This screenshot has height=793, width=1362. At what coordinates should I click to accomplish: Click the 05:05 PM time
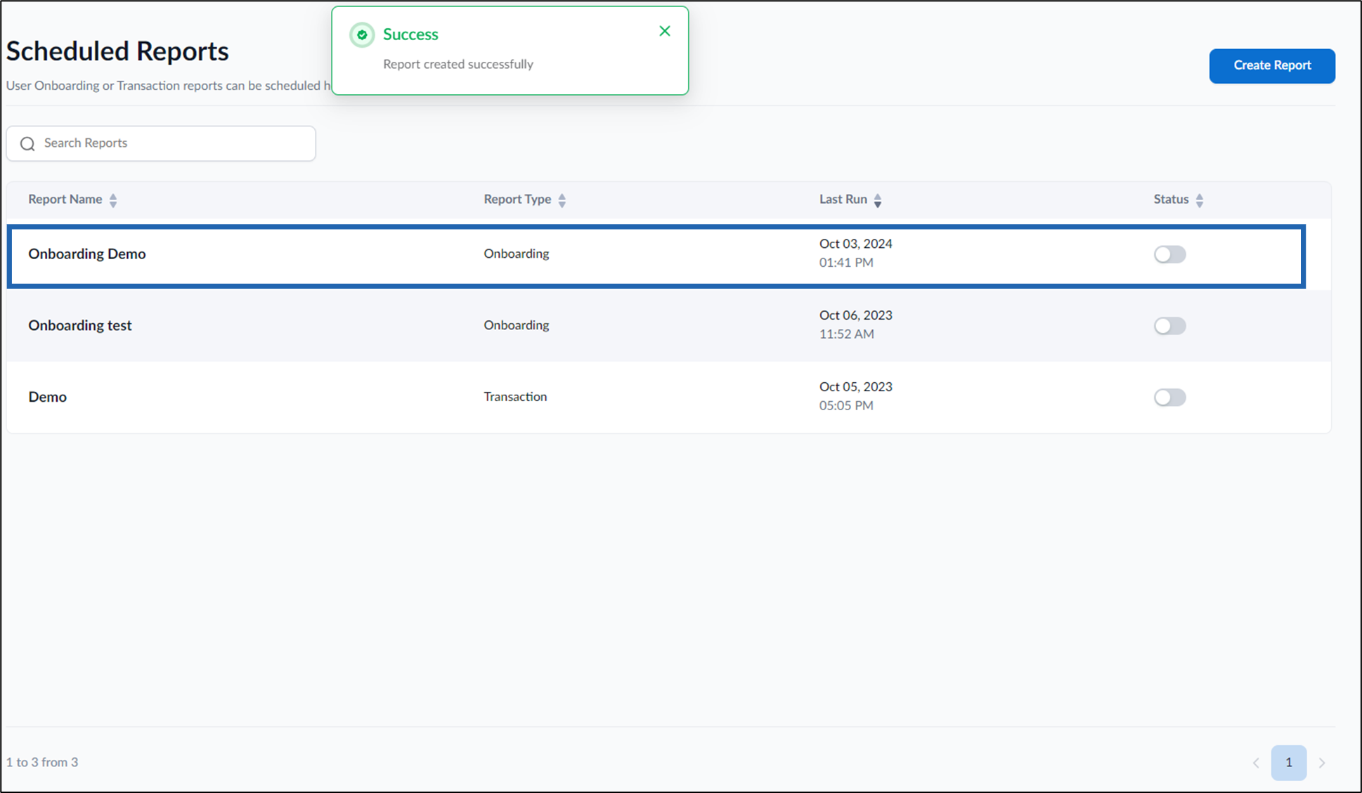846,406
